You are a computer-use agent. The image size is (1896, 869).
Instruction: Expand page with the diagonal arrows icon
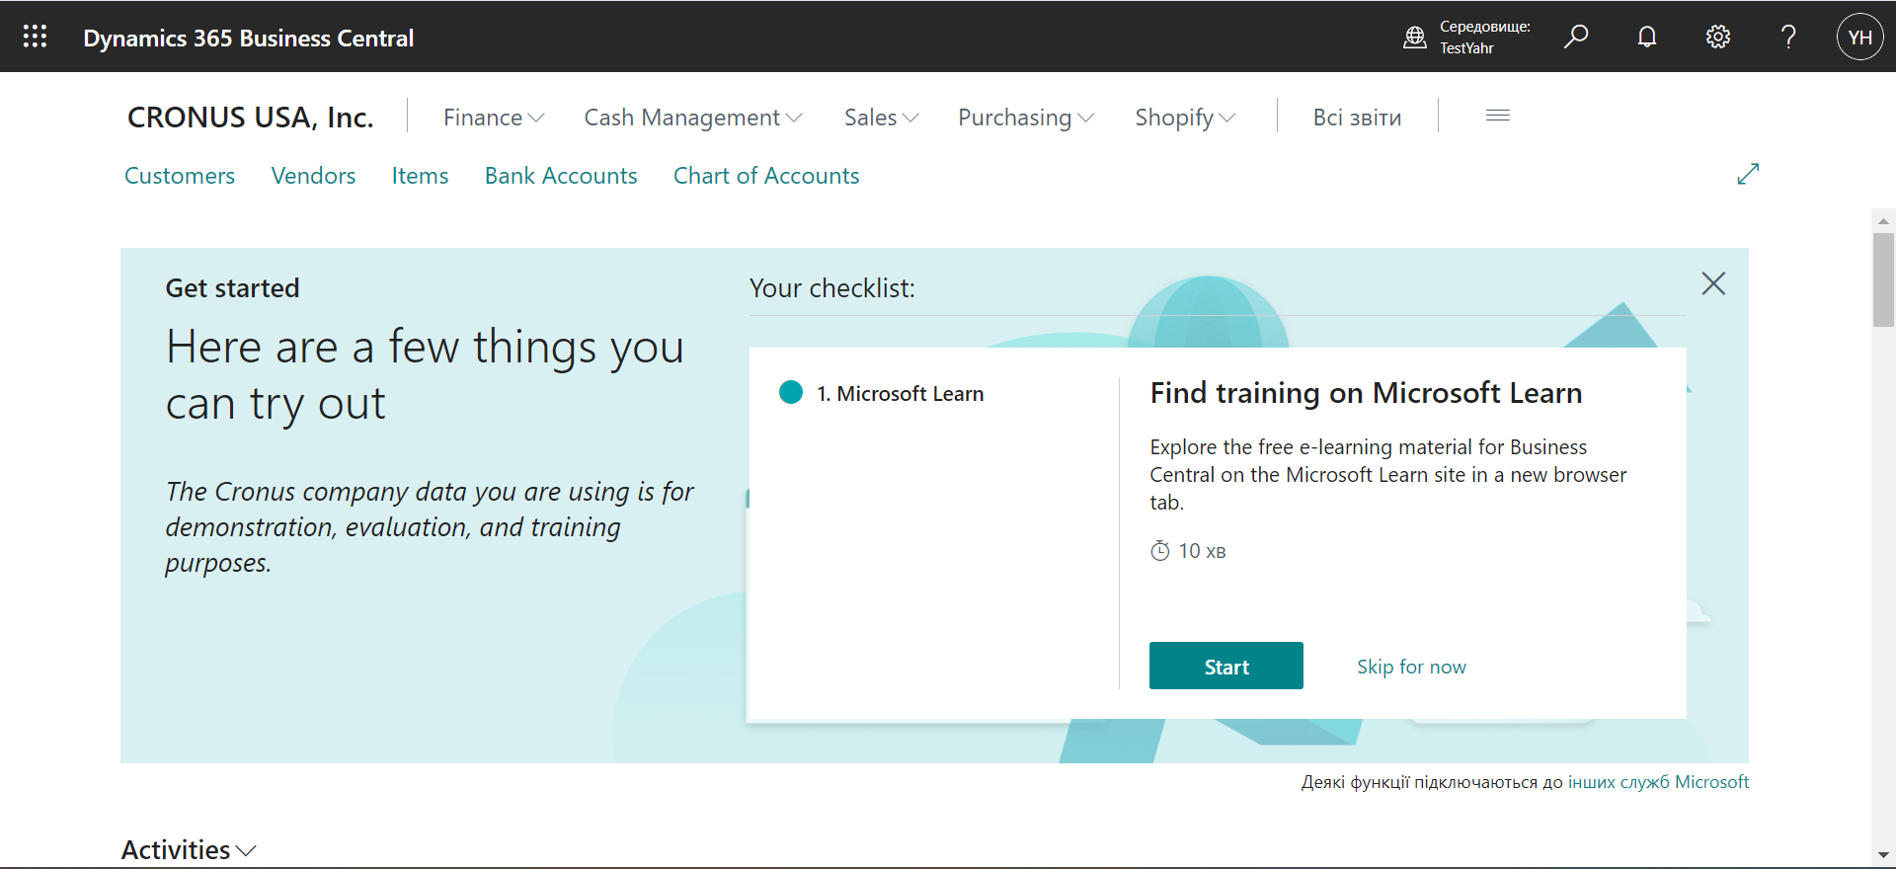(1748, 174)
